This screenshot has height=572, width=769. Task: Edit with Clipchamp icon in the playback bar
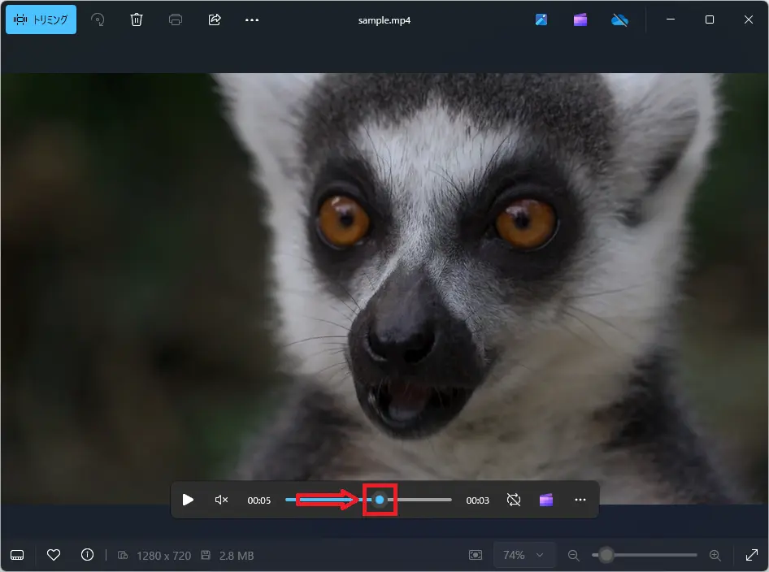point(546,500)
